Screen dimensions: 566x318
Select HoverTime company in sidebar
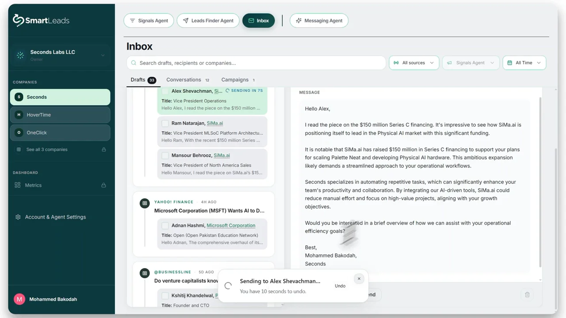[x=60, y=115]
